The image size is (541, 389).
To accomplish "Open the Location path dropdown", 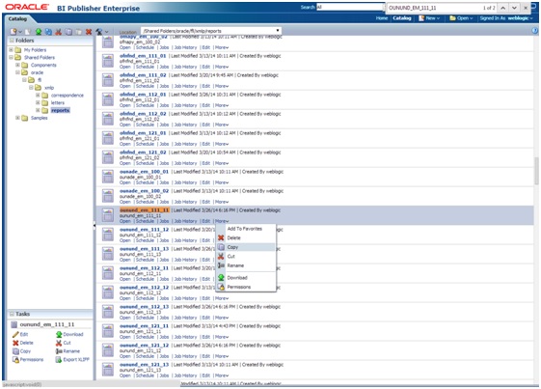I will [x=278, y=31].
